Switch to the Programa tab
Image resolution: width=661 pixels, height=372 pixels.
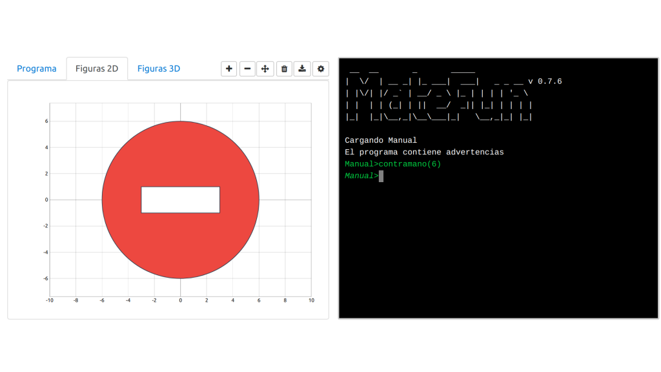(37, 68)
